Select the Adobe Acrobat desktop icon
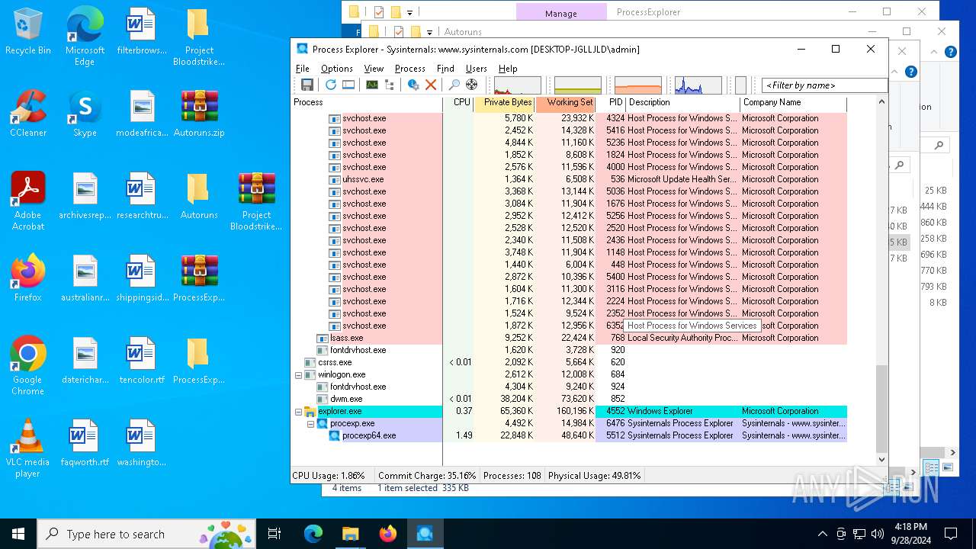976x549 pixels. (x=28, y=201)
